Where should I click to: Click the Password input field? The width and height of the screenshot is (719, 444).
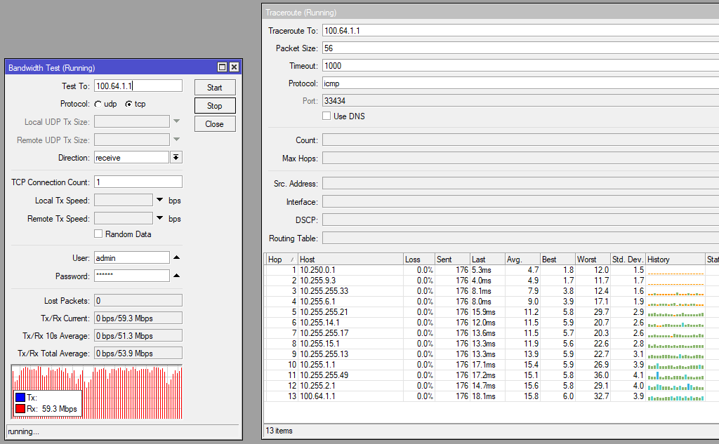(x=131, y=276)
